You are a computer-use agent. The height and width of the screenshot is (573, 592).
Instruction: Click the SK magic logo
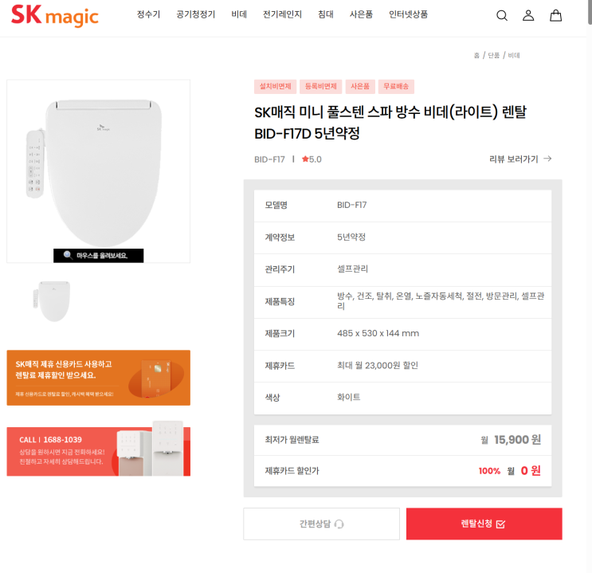tap(55, 16)
